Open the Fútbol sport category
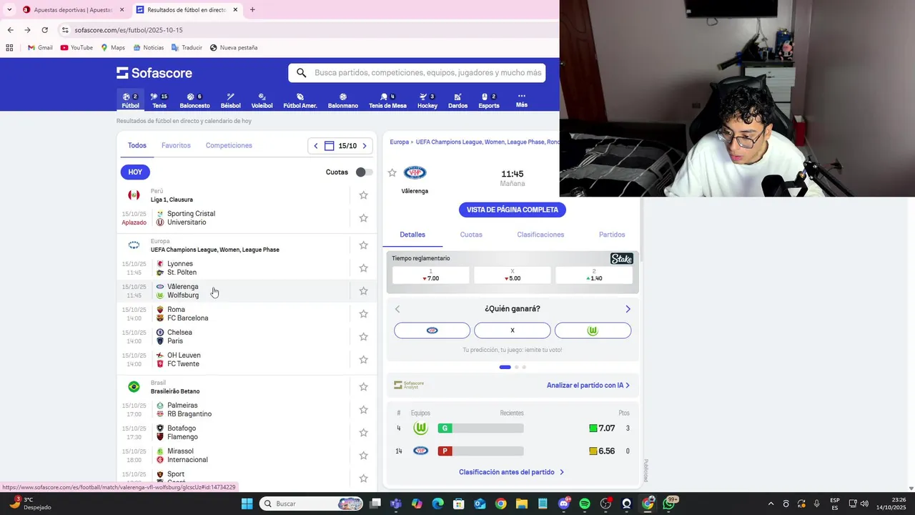The width and height of the screenshot is (915, 515). coord(130,100)
